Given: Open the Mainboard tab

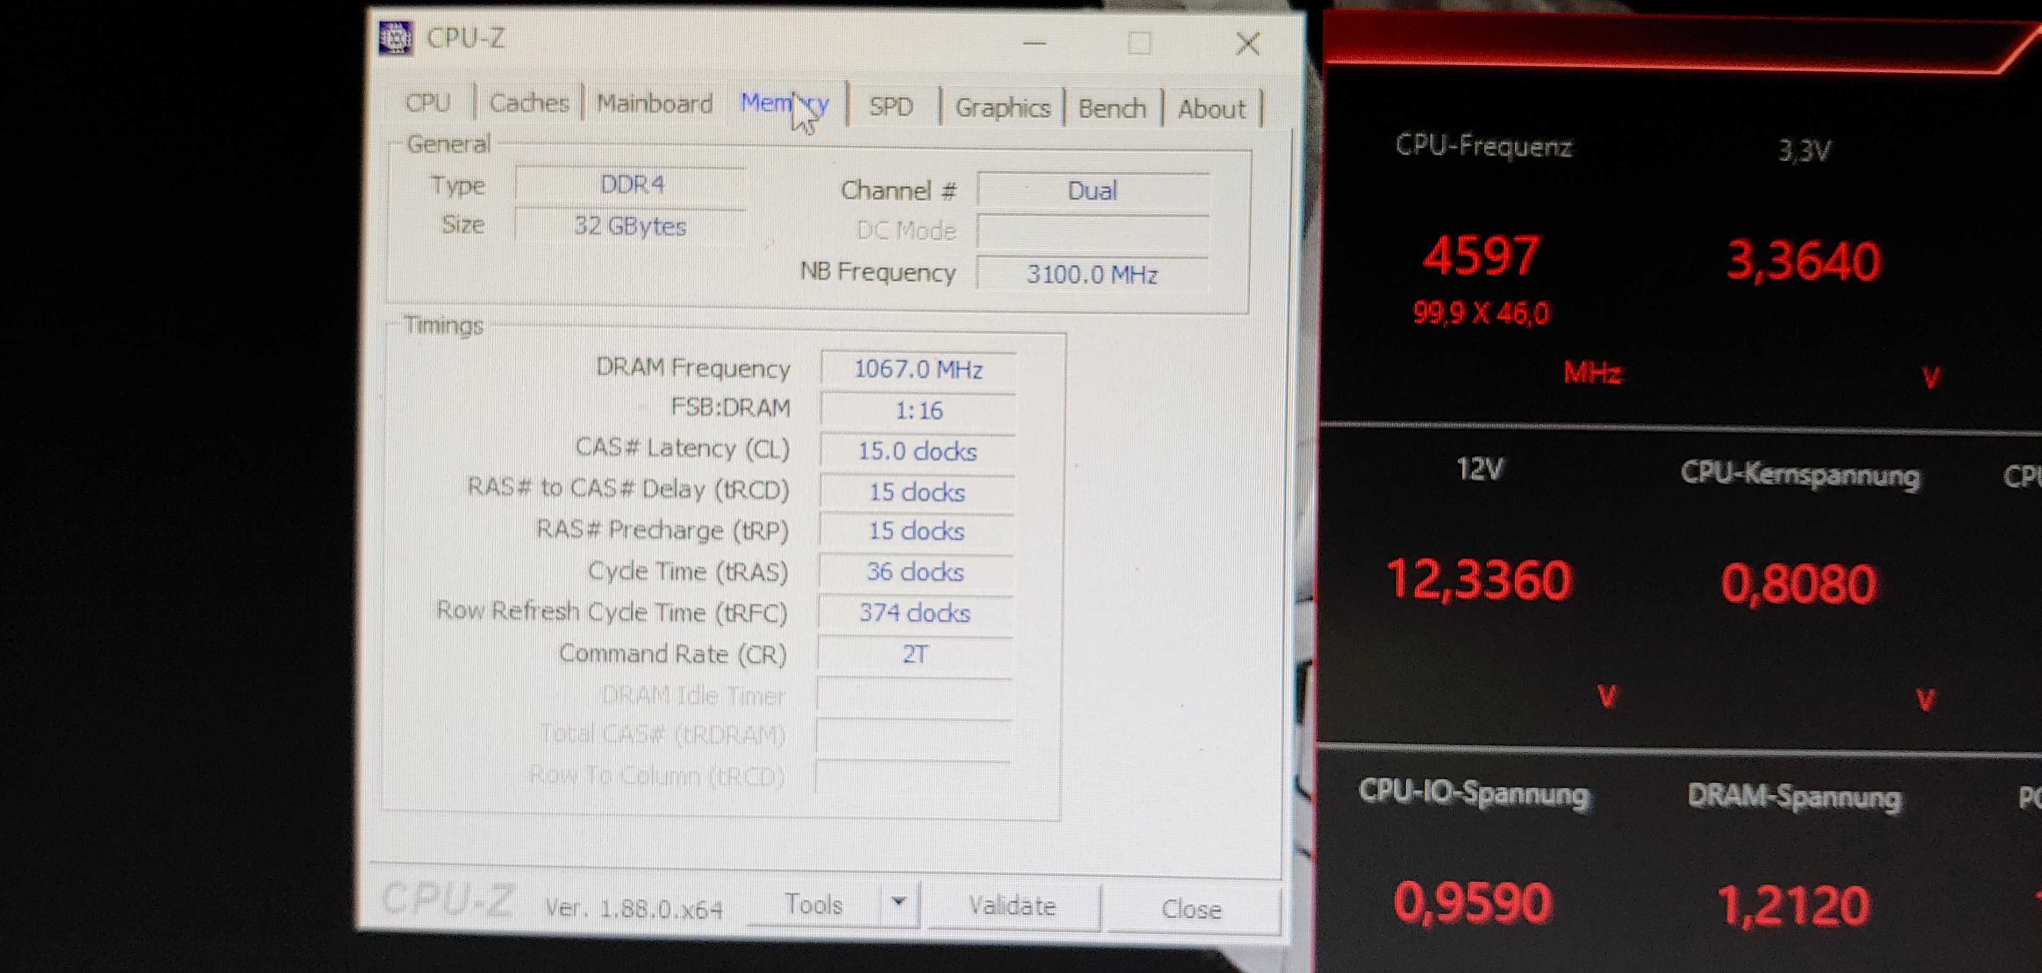Looking at the screenshot, I should coord(655,104).
